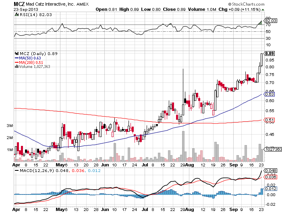Click the Low 0.80 value in header

(151, 9)
